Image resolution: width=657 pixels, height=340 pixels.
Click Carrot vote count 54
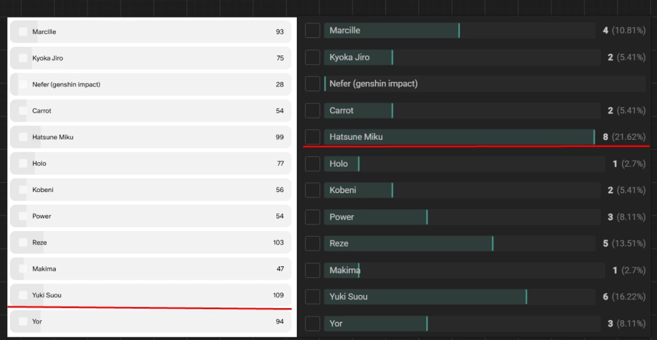tap(280, 111)
